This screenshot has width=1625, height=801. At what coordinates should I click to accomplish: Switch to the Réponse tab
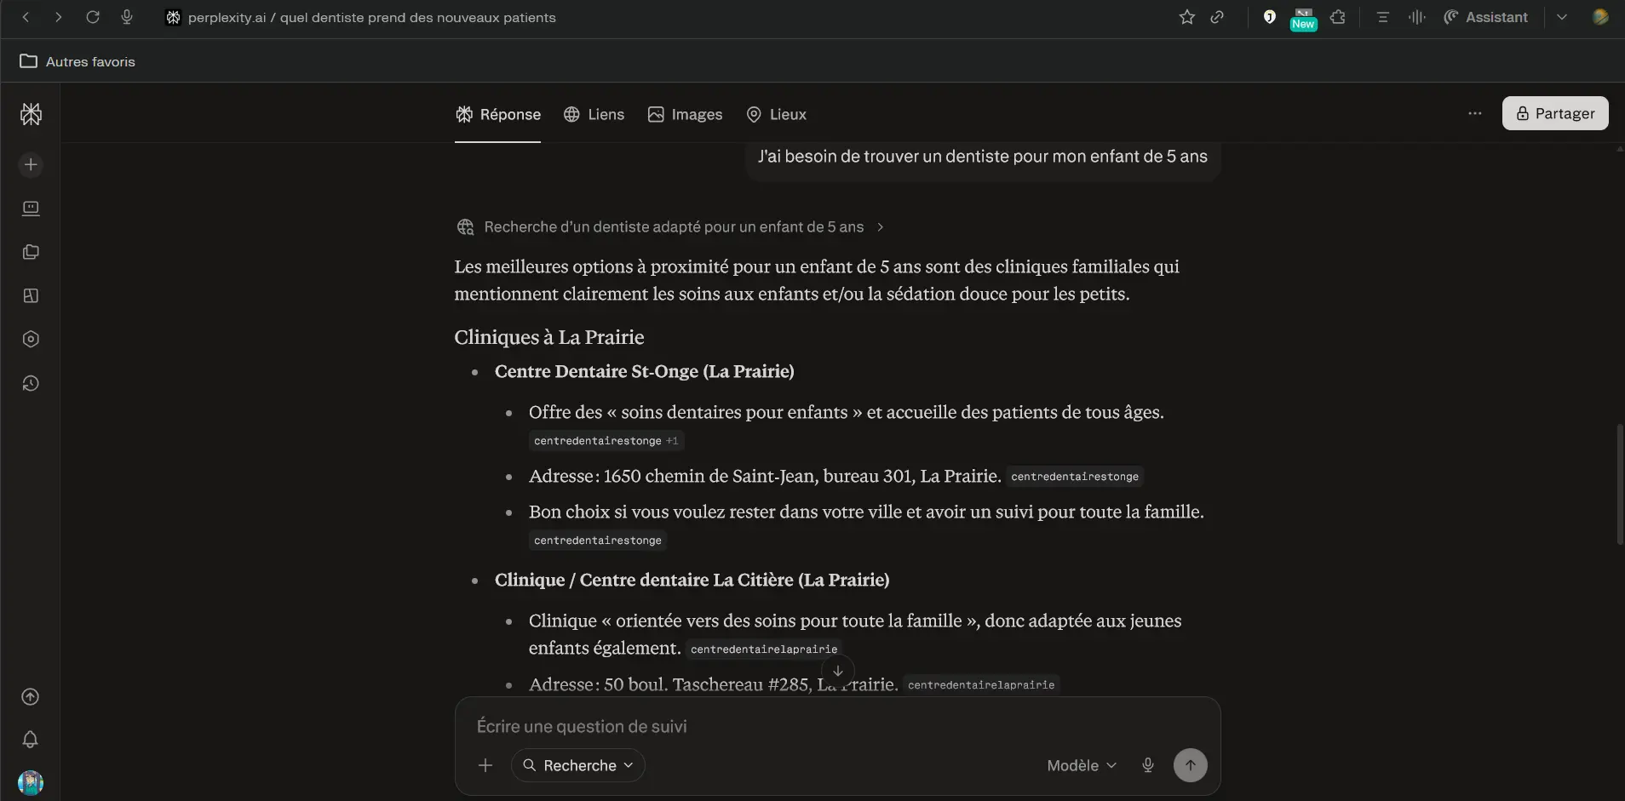tap(498, 114)
